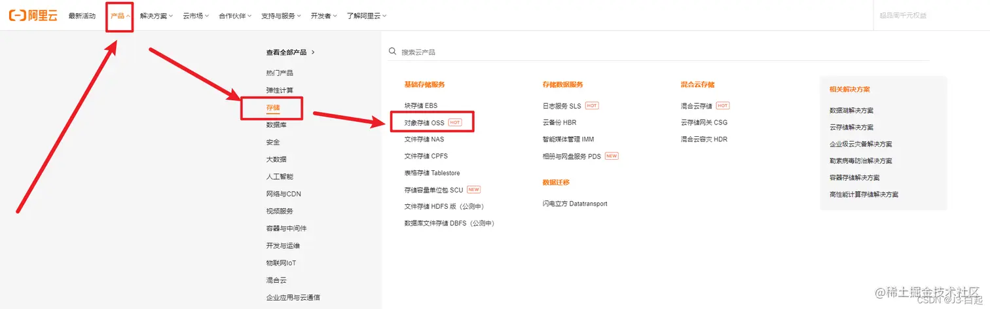
Task: Click the 相关解决方案 heading
Action: (849, 89)
